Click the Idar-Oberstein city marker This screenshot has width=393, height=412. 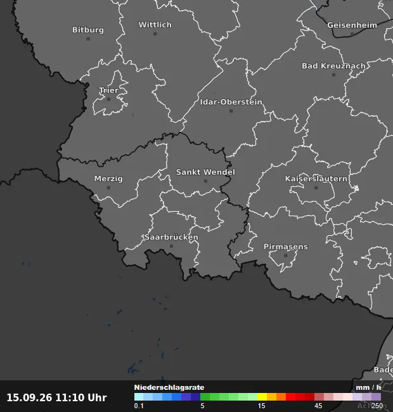click(231, 111)
